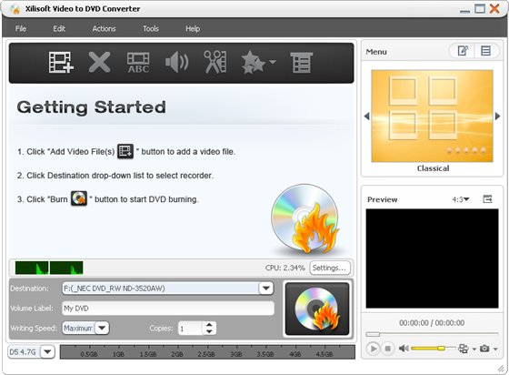Select the scissors clip video tool
Image resolution: width=509 pixels, height=375 pixels.
215,62
